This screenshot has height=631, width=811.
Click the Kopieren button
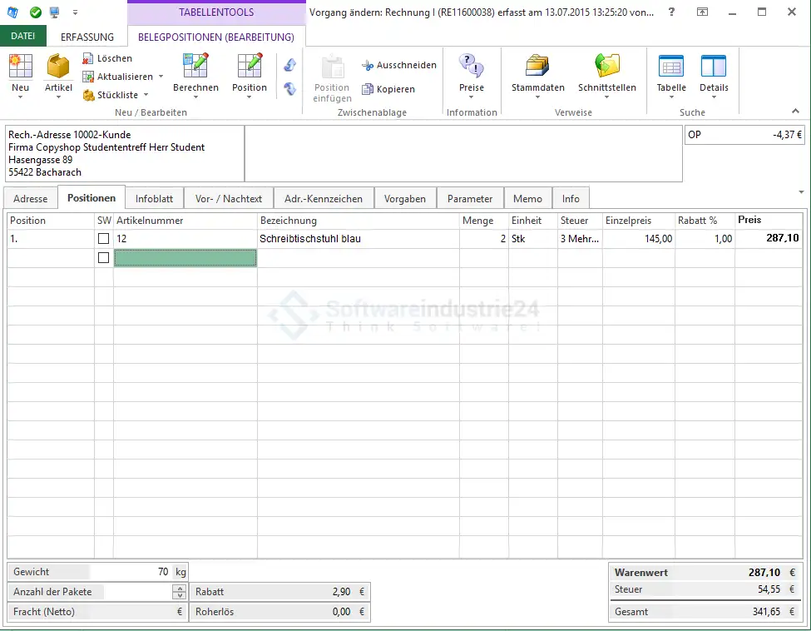(x=388, y=89)
